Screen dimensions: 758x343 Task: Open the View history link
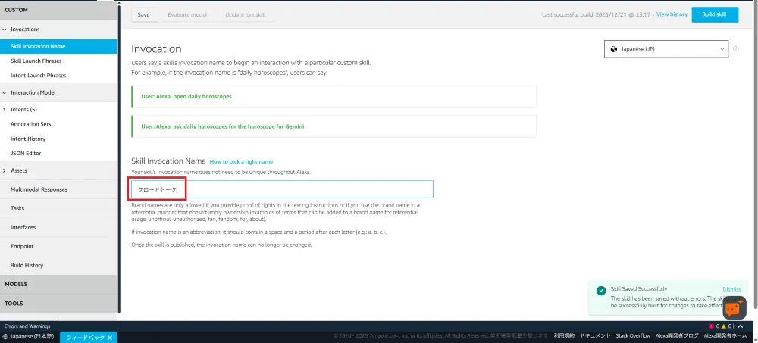pyautogui.click(x=672, y=14)
